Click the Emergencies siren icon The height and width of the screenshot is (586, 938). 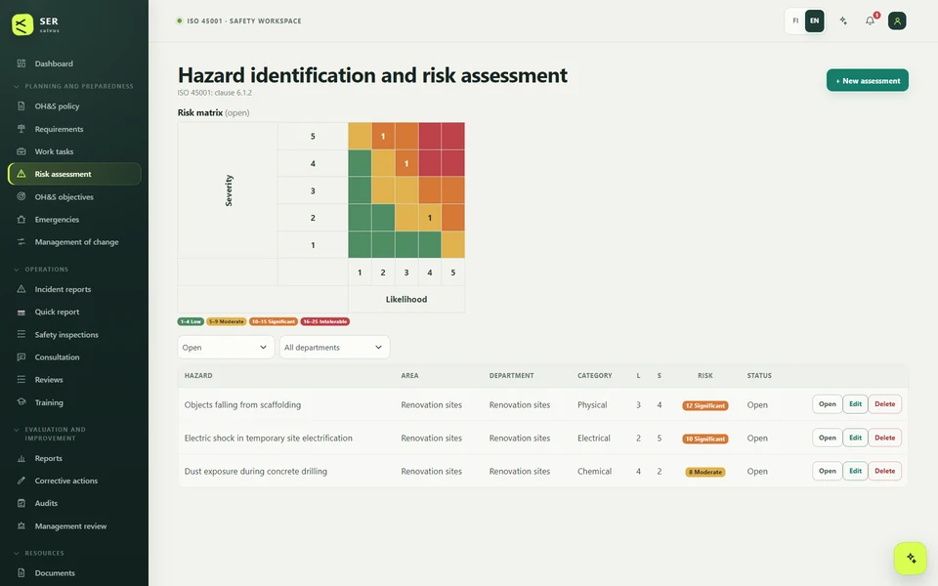pos(21,220)
